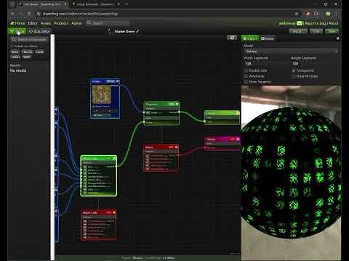Switch to the GLSL Editor tab
349x261 pixels.
coord(39,31)
